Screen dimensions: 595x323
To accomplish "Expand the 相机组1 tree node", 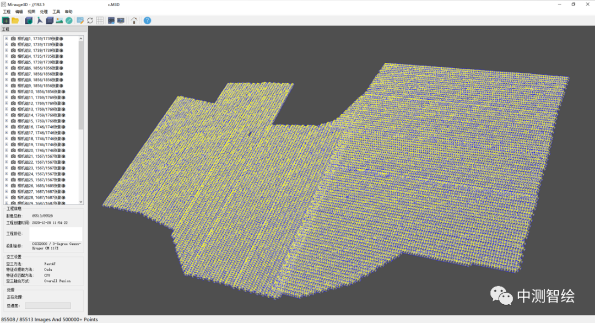I will click(7, 39).
